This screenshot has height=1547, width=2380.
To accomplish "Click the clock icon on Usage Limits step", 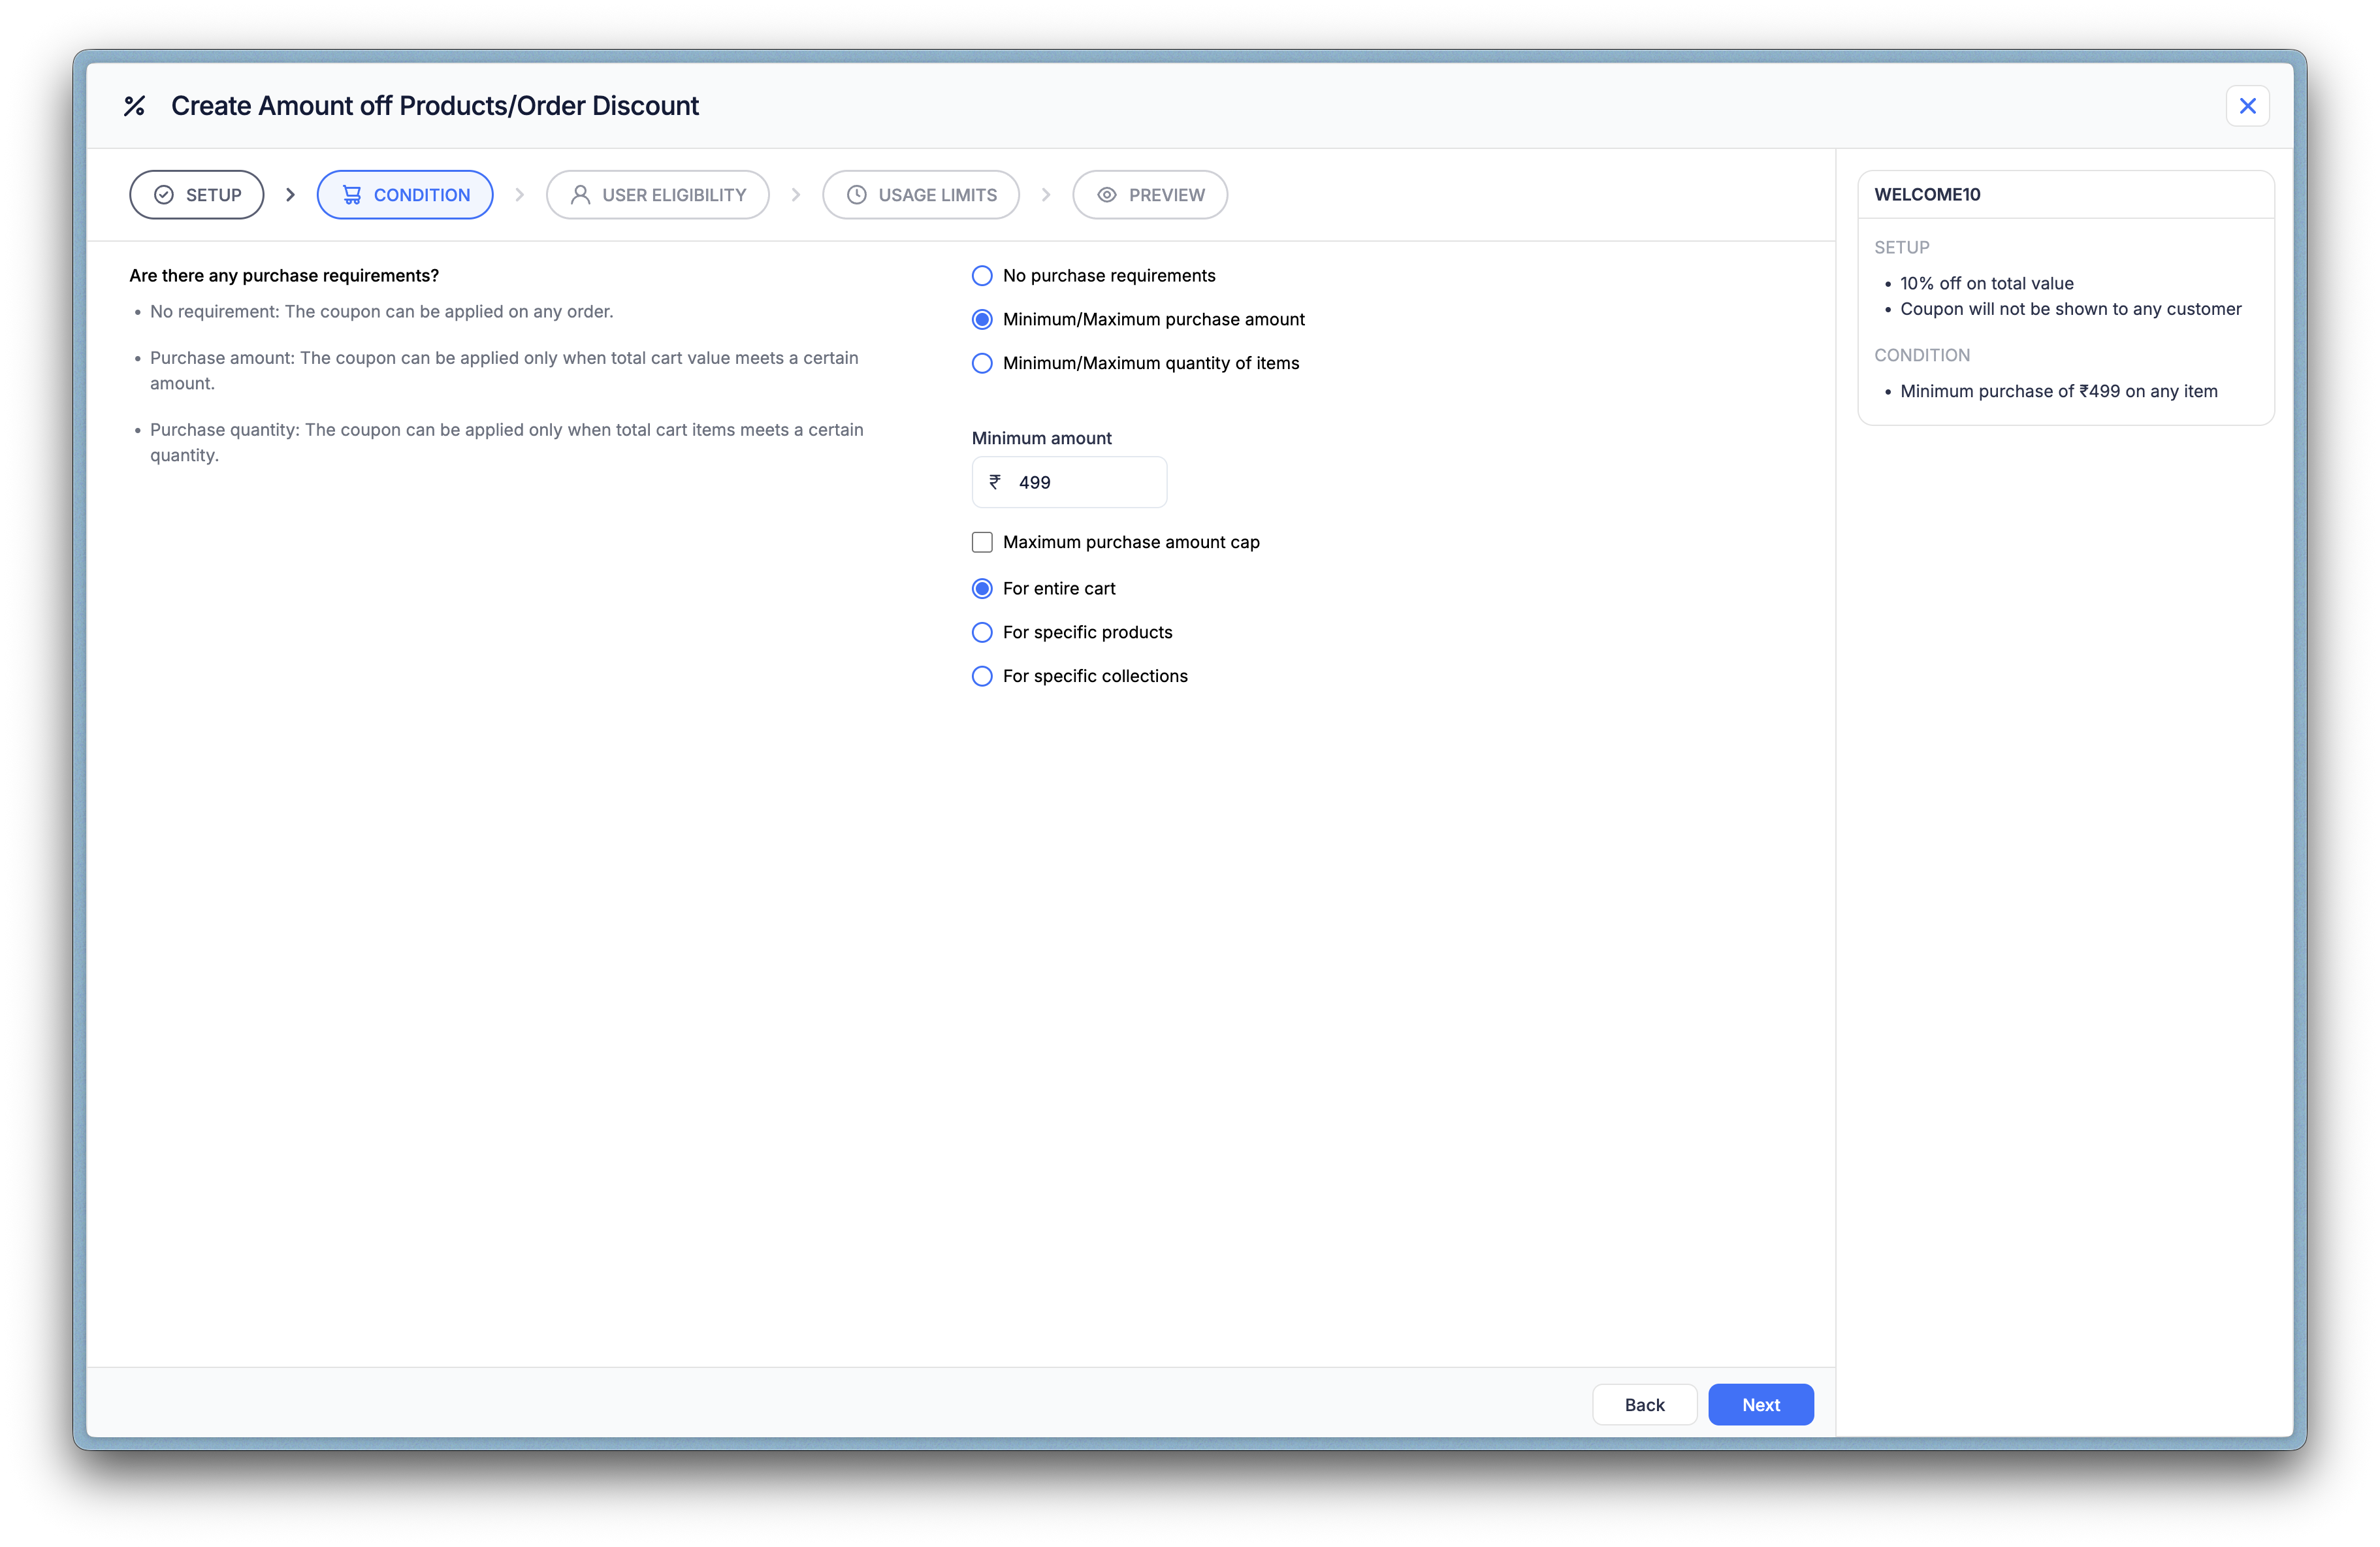I will (857, 195).
